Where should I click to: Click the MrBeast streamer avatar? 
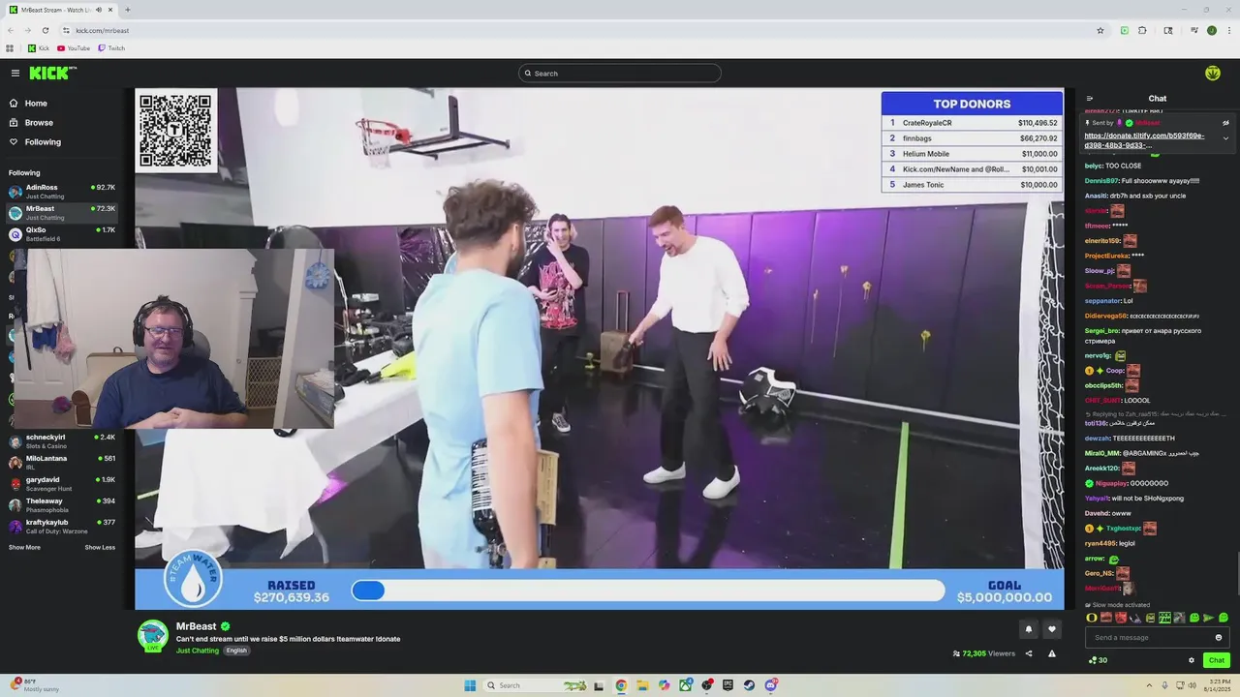tap(153, 636)
